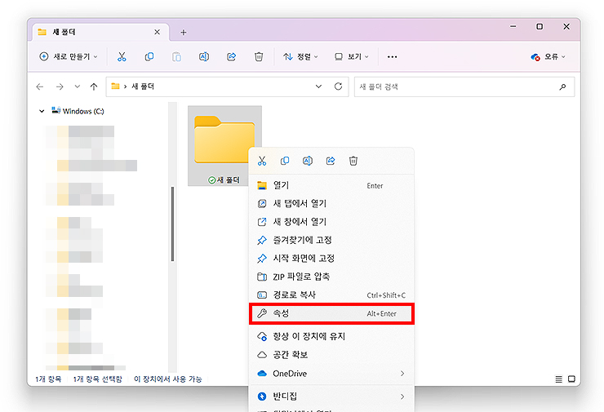This screenshot has width=604, height=412.
Task: Go back with the left arrow
Action: click(40, 86)
